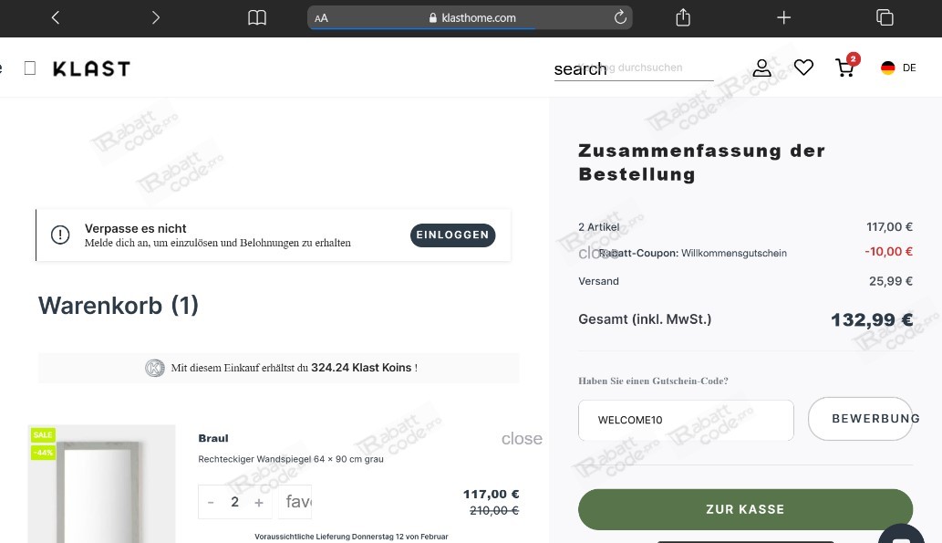Screen dimensions: 942x543
Task: Select the Braul mirror product image
Action: 101,484
